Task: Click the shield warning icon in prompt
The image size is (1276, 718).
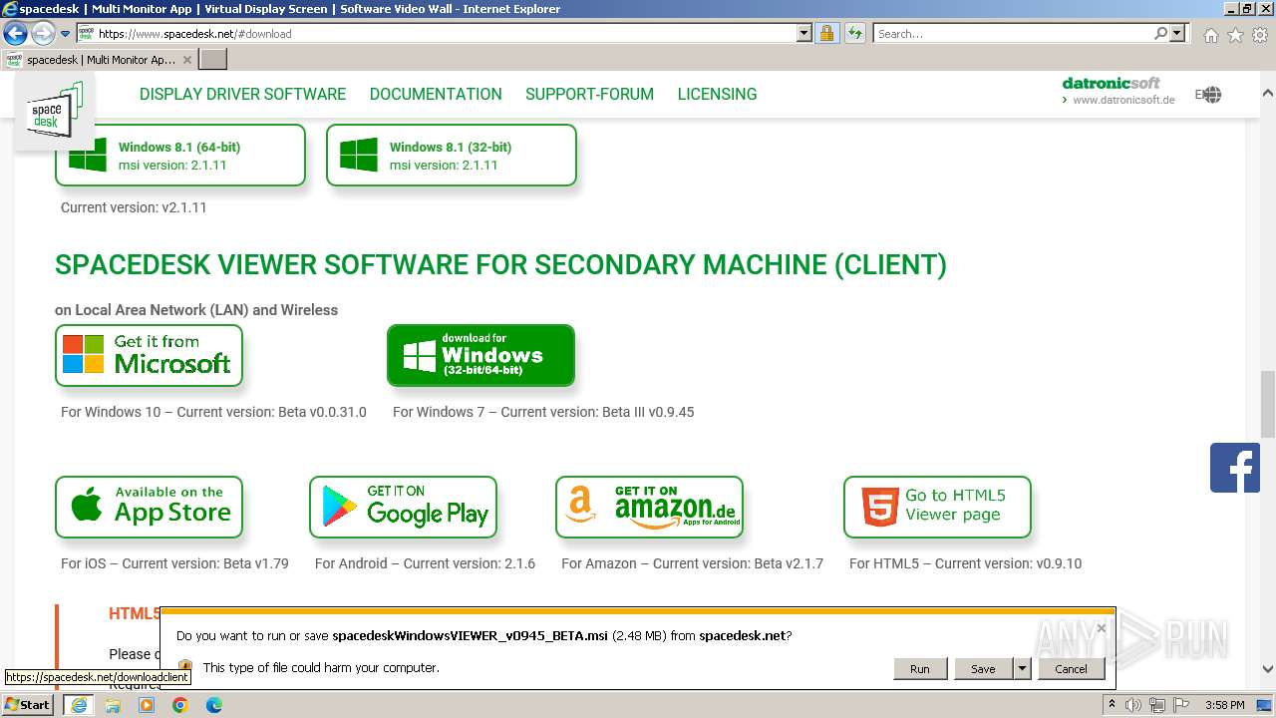Action: point(185,667)
